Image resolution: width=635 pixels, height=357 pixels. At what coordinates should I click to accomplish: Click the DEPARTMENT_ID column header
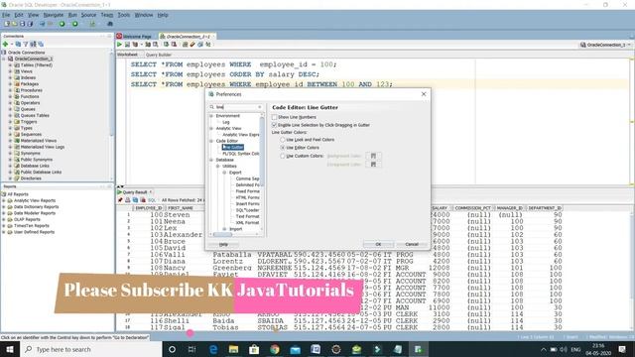[x=545, y=208]
